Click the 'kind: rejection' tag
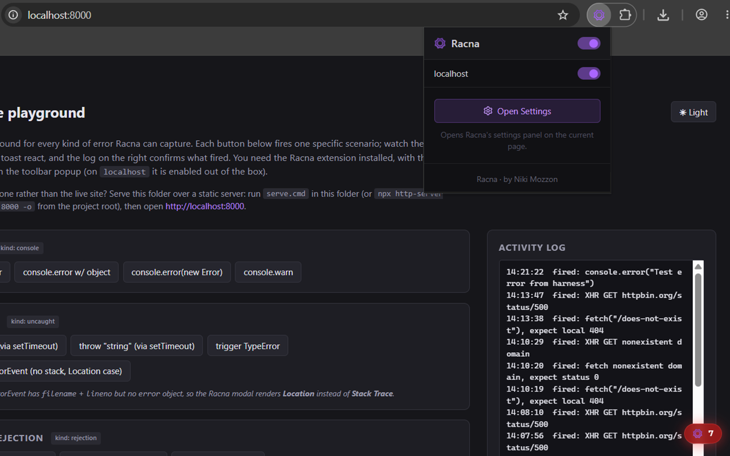 tap(76, 438)
